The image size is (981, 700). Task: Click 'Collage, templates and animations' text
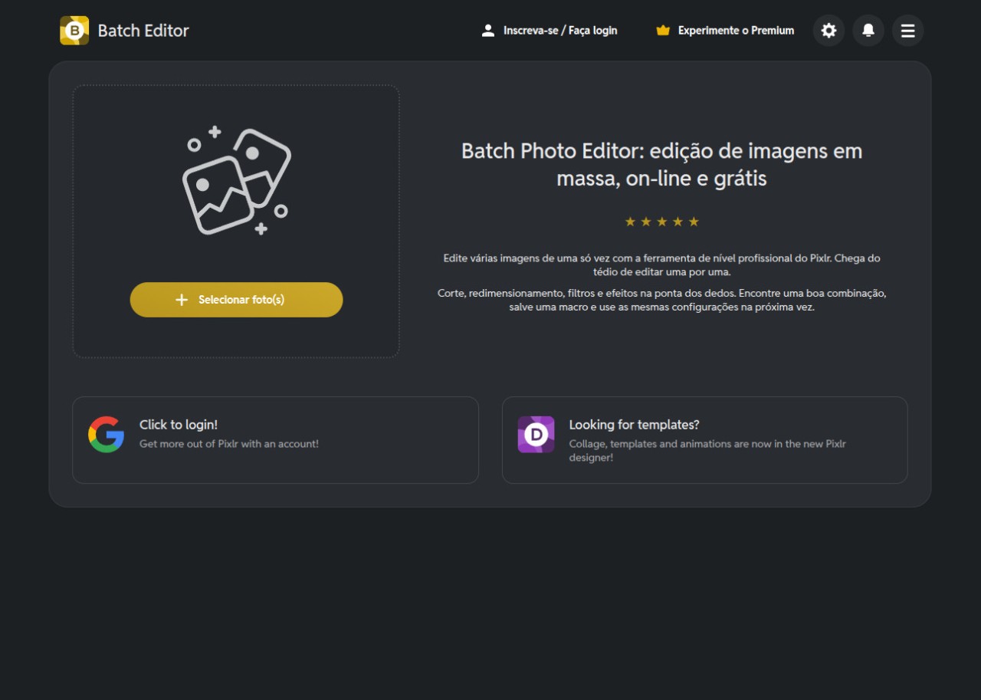coord(707,451)
